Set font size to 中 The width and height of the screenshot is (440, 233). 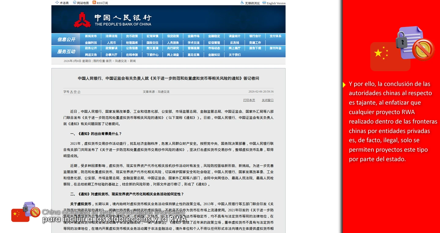(x=75, y=92)
